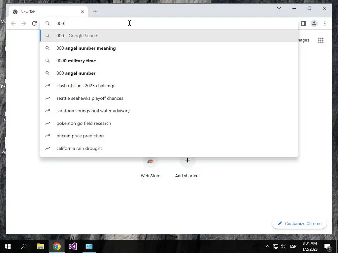The image size is (338, 253).
Task: Reload the page with the refresh icon
Action: tap(34, 23)
